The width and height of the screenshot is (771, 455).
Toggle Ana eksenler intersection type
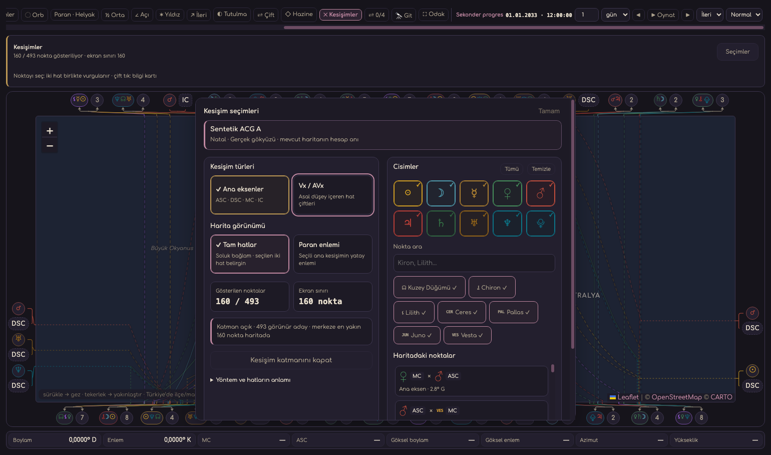(250, 195)
